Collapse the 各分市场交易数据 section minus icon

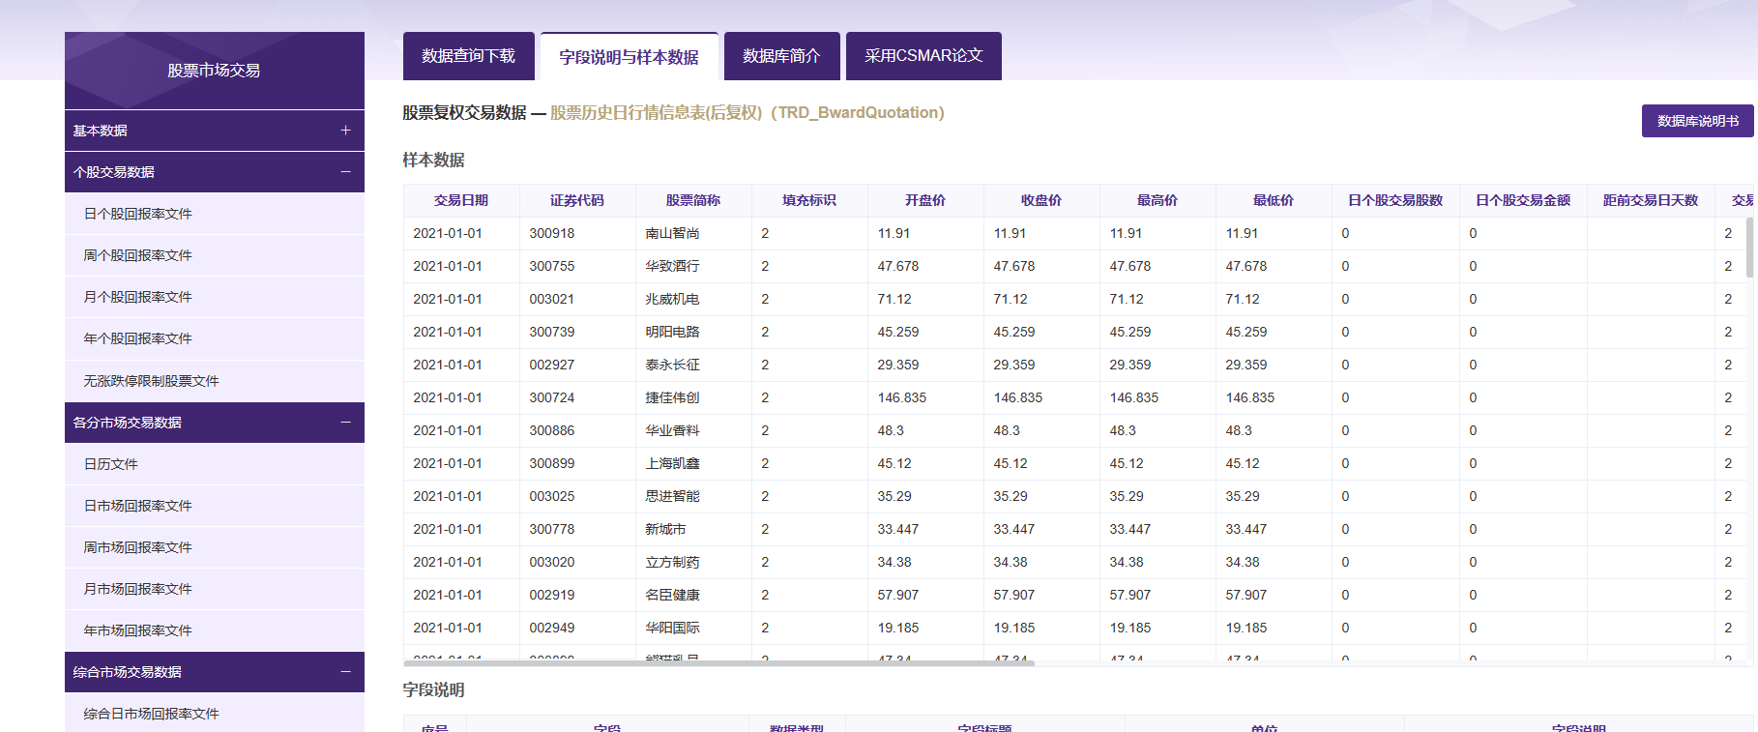point(345,423)
